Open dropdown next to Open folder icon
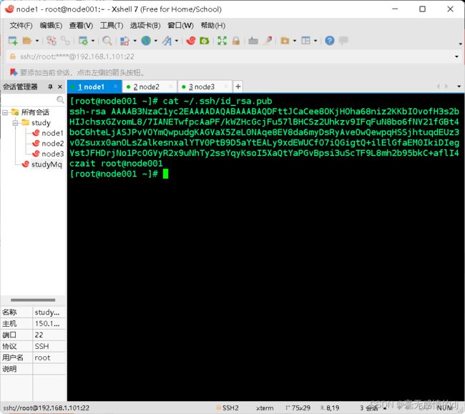 (x=37, y=41)
